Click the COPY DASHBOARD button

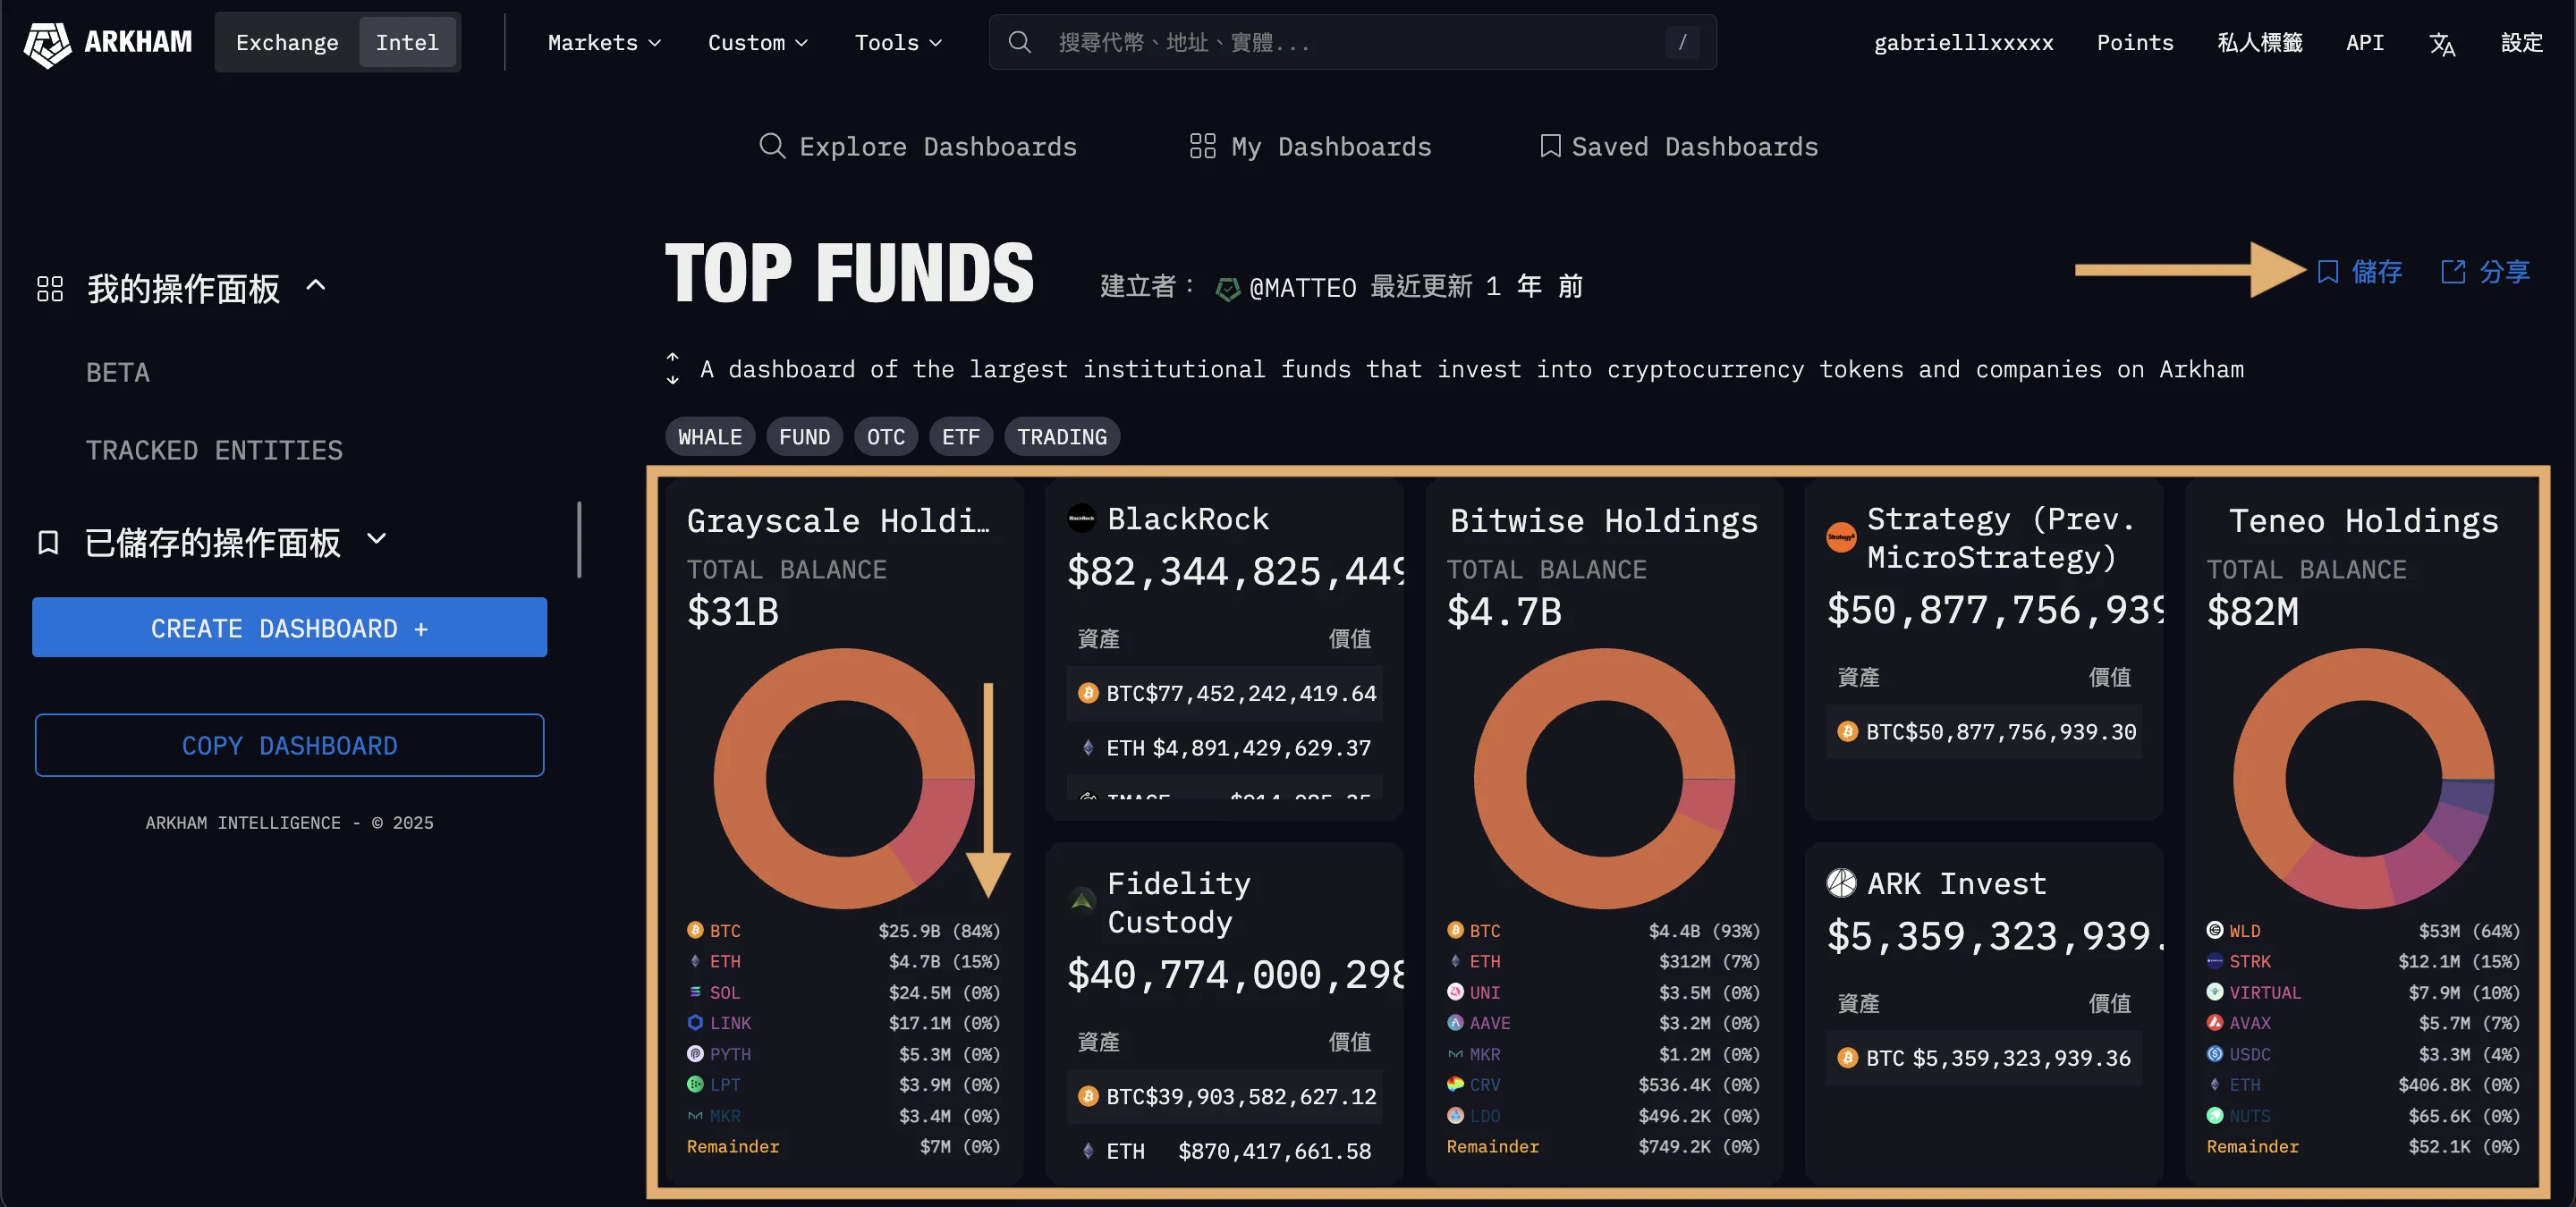289,746
